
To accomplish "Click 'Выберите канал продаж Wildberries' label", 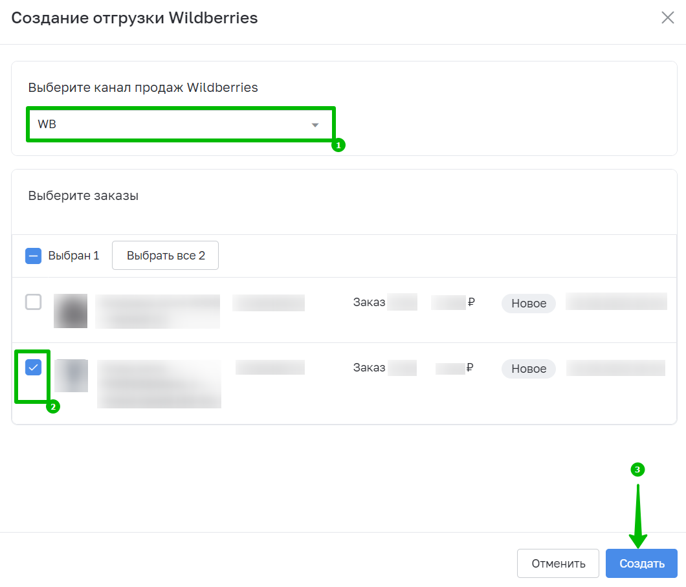I will coord(143,87).
